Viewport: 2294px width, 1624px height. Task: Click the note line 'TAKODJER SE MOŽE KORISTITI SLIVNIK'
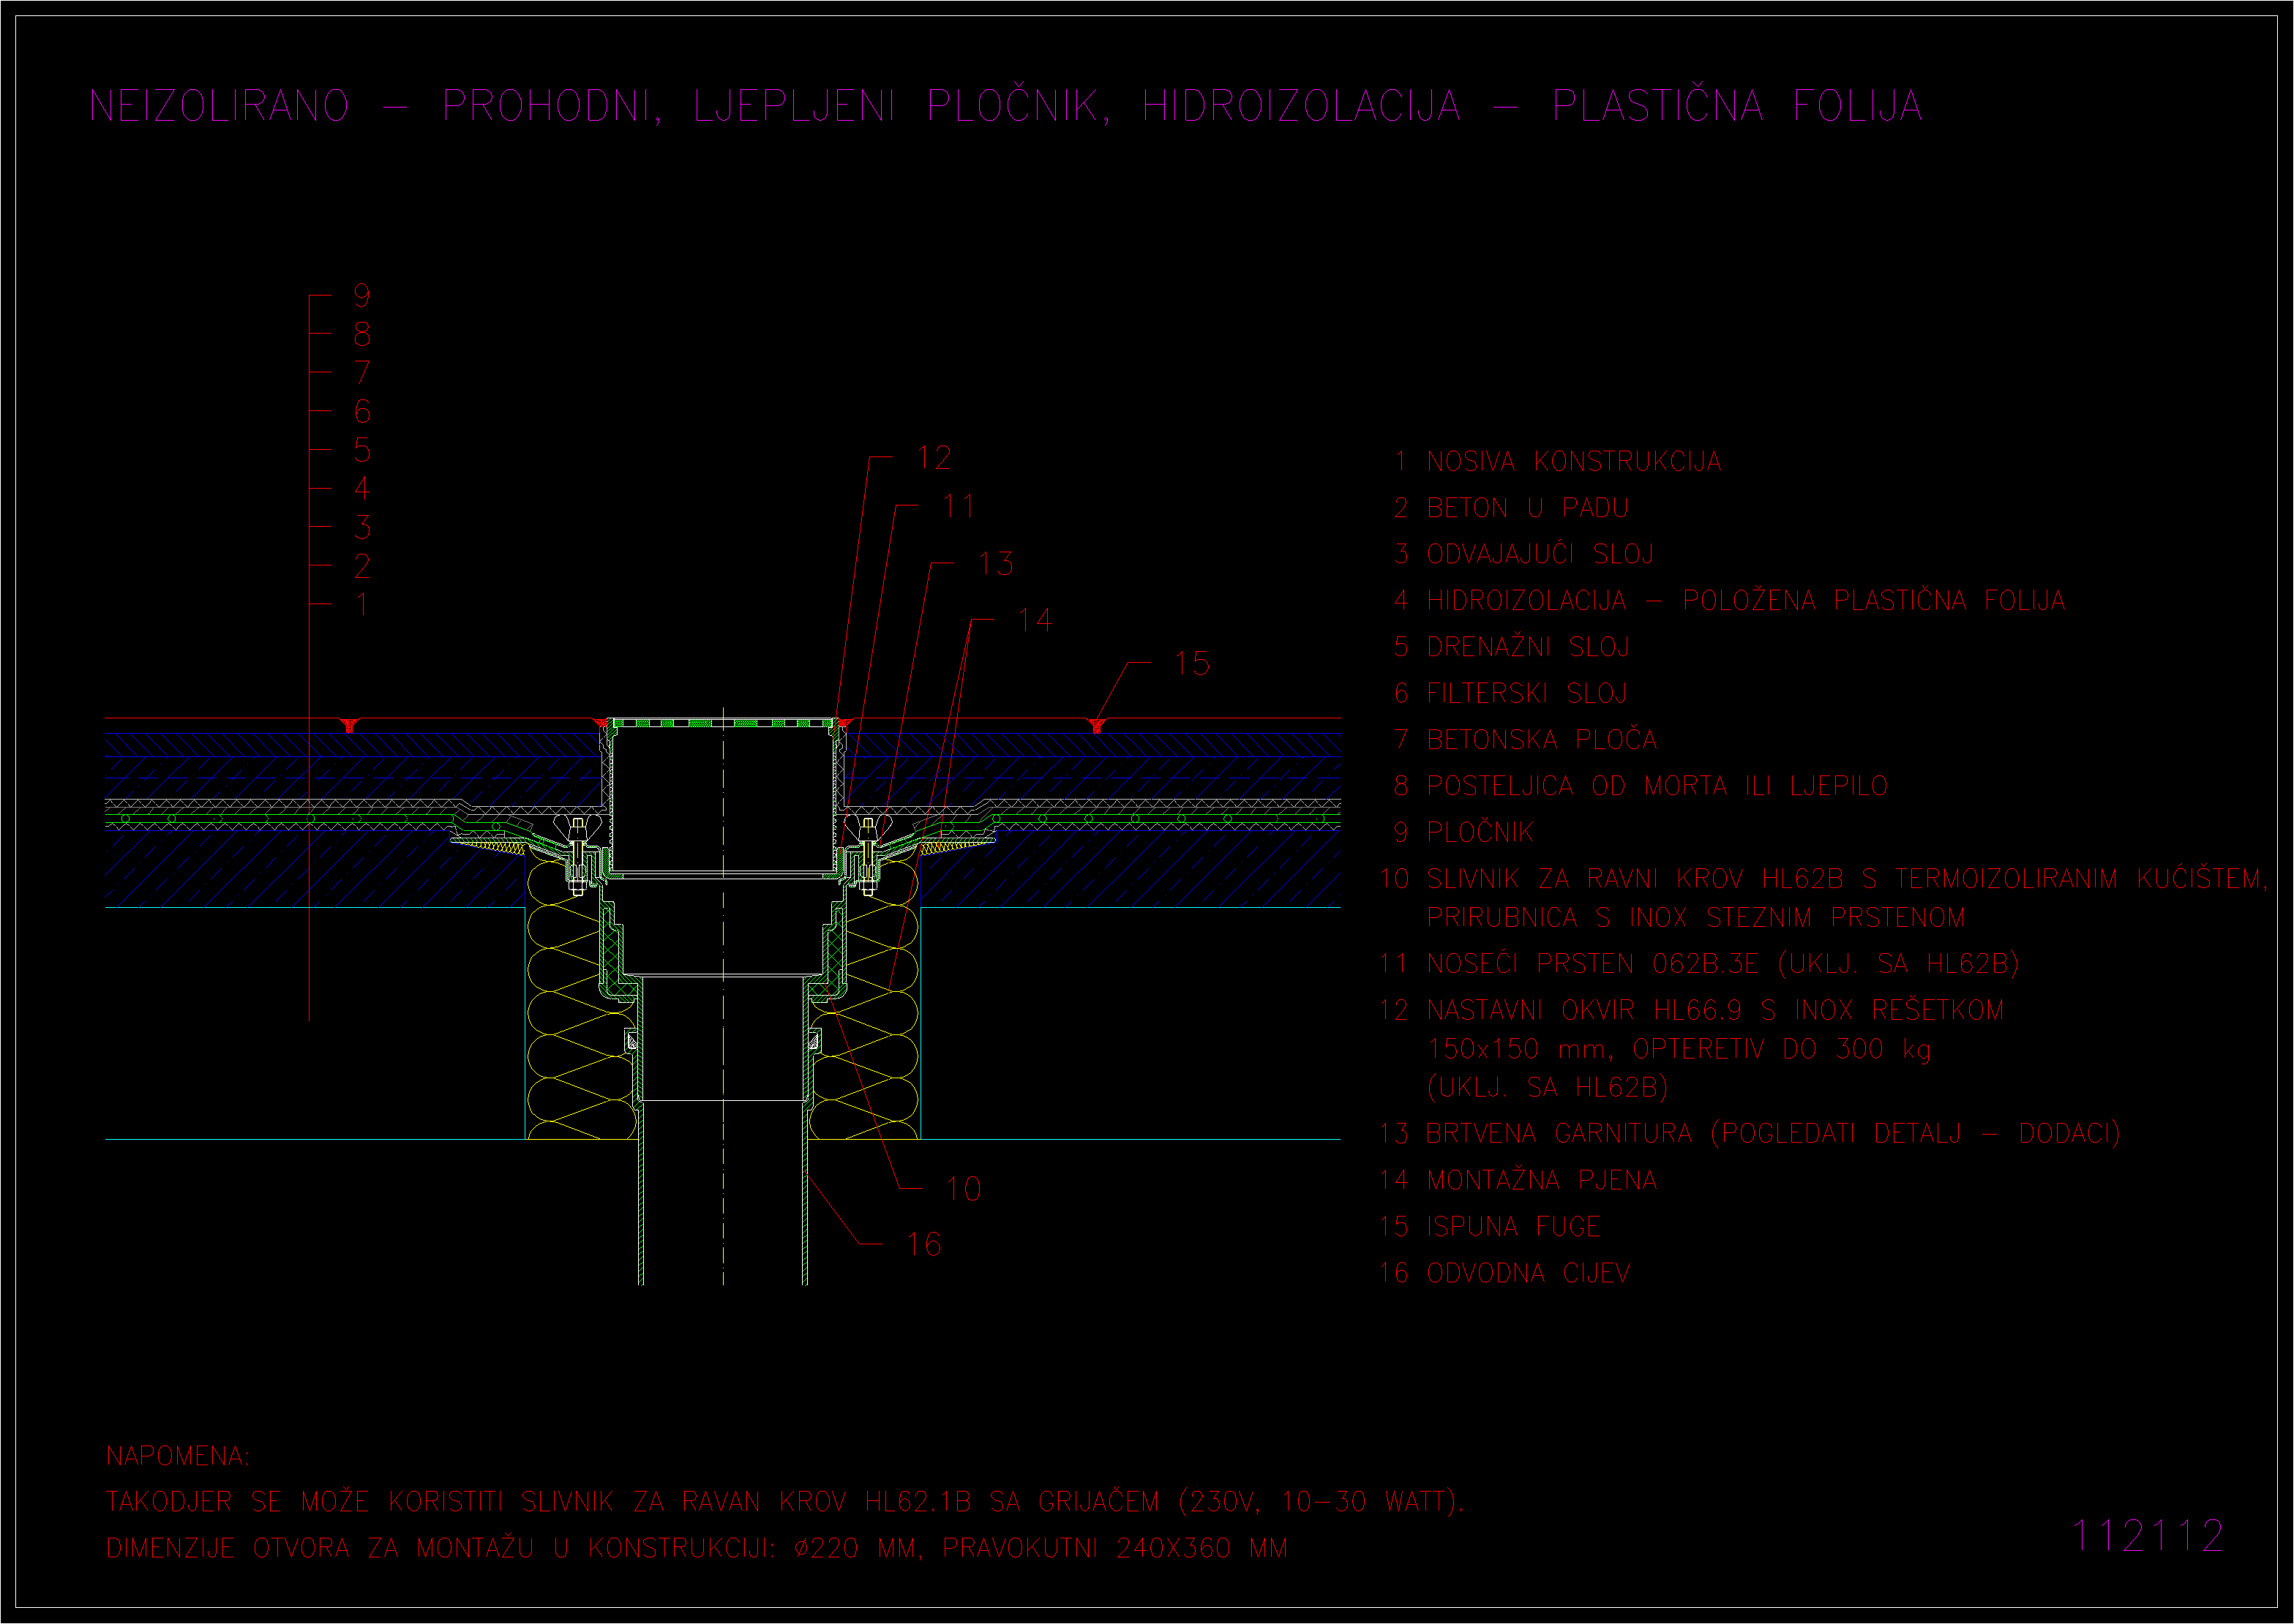point(785,1502)
